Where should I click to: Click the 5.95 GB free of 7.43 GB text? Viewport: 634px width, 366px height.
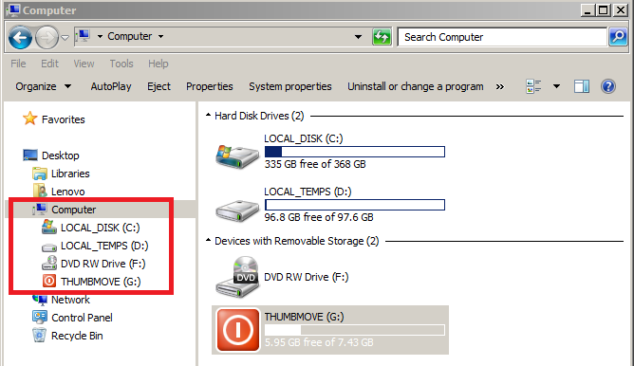[x=319, y=342]
